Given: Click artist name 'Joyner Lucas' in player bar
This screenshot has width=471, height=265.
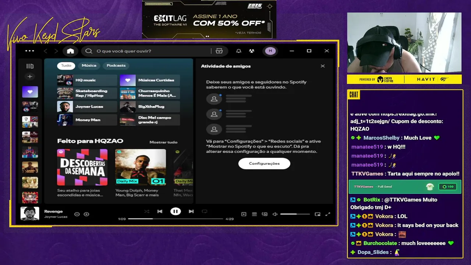Looking at the screenshot, I should click(56, 217).
